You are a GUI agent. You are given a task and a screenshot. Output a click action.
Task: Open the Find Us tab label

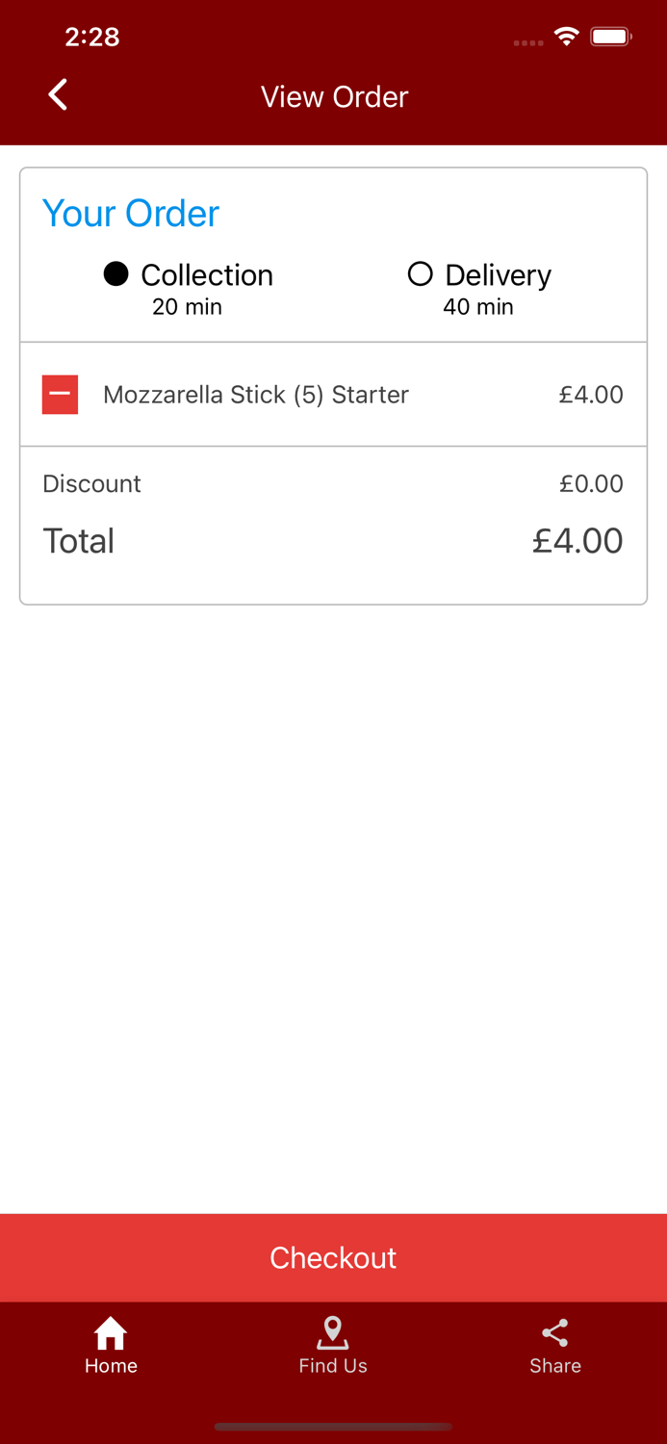coord(333,1366)
